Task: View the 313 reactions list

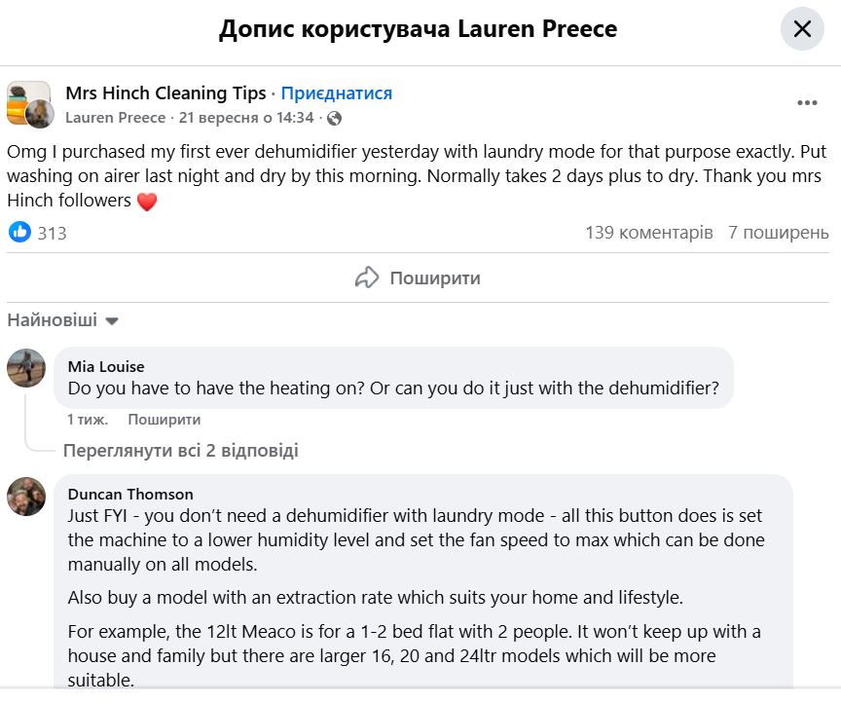Action: tap(52, 233)
